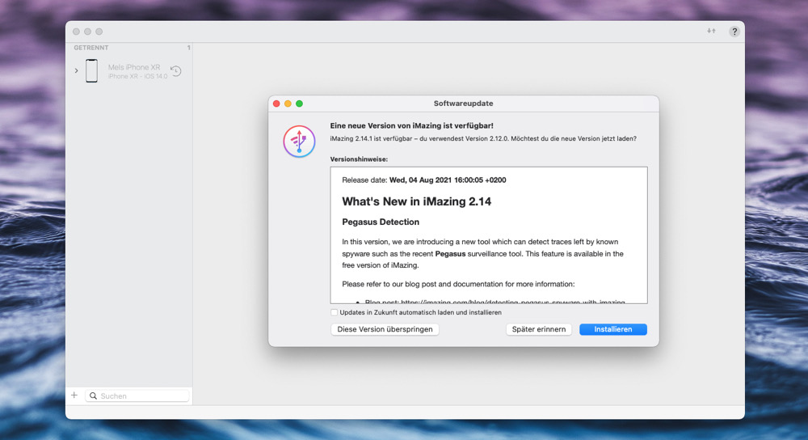The width and height of the screenshot is (808, 440).
Task: Click the plus icon to add device
Action: point(74,396)
